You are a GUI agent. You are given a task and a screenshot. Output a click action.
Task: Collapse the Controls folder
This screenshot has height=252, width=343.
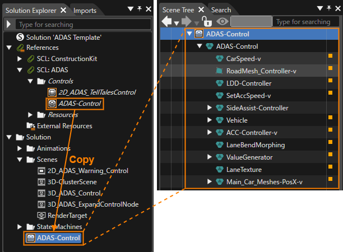coord(30,81)
